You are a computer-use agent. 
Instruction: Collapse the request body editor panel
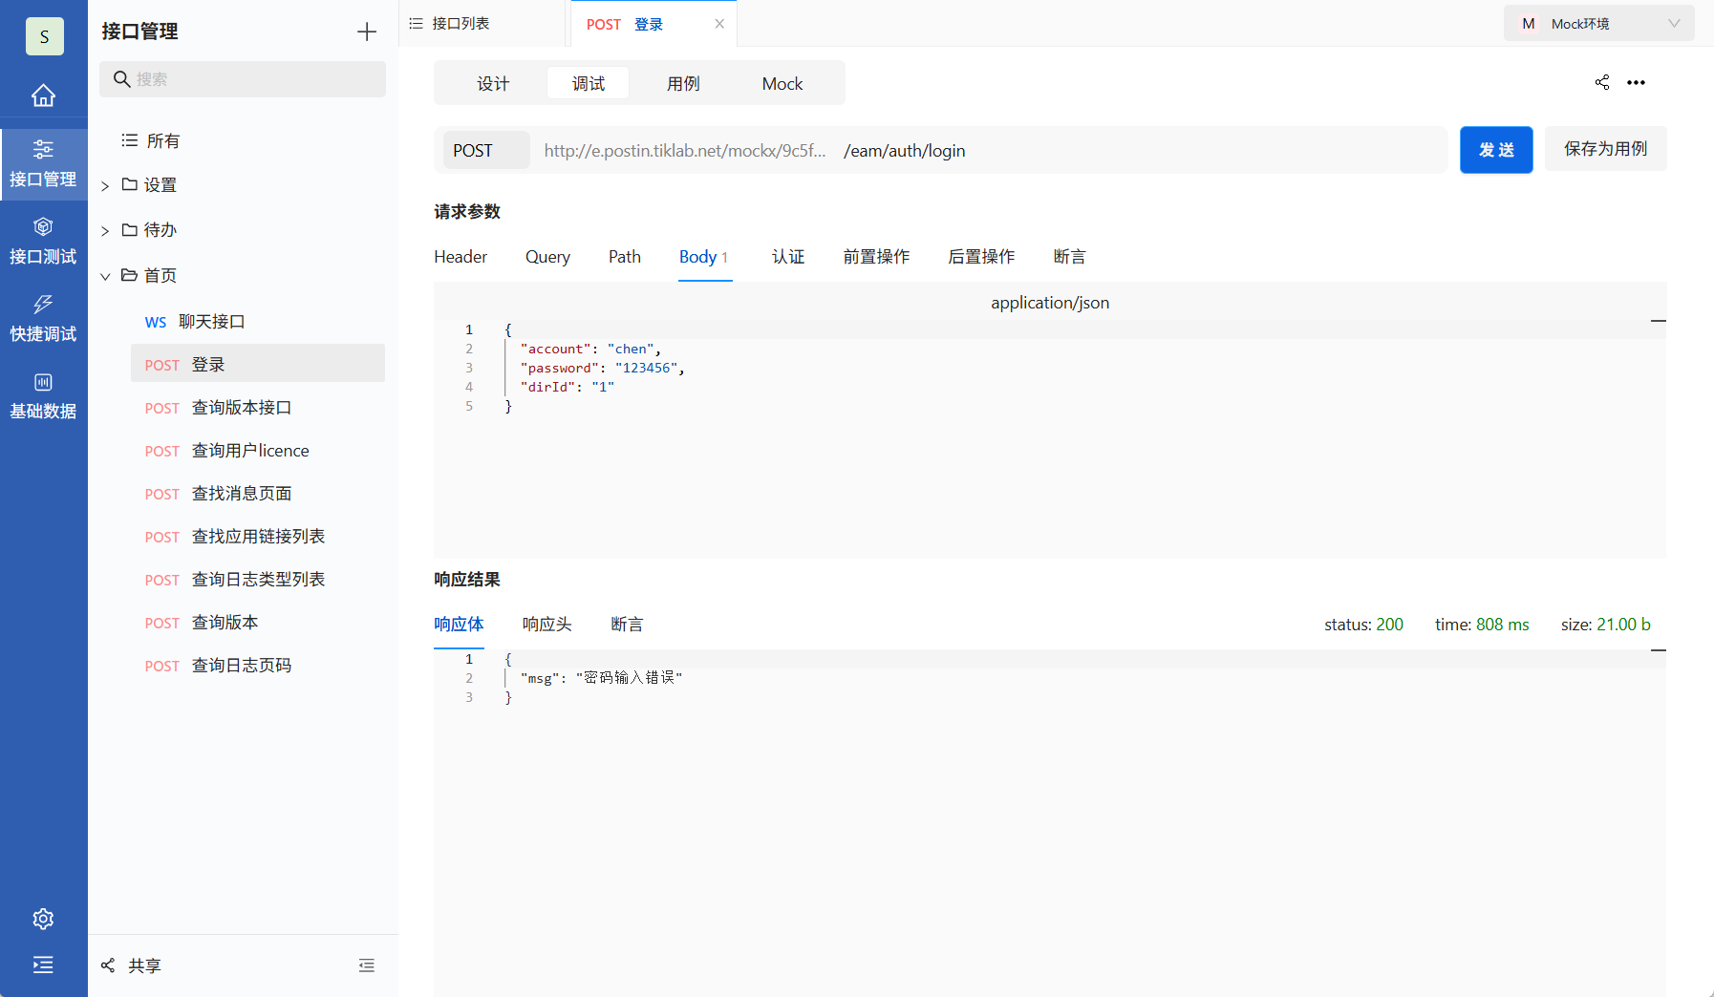pyautogui.click(x=1659, y=321)
